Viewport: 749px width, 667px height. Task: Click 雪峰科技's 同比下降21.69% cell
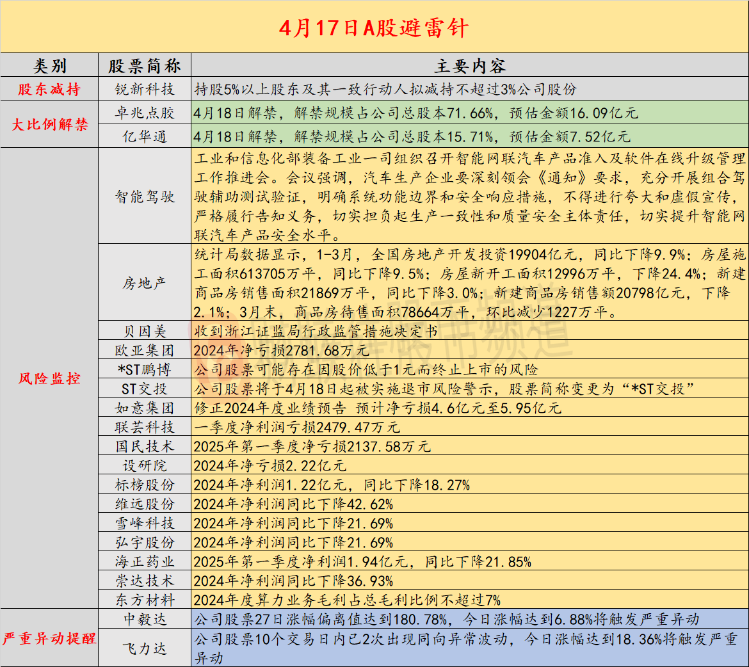[x=470, y=523]
